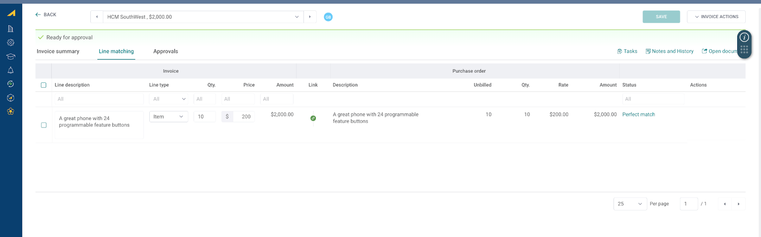This screenshot has height=237, width=761.
Task: Switch to the Invoice summary tab
Action: pos(58,51)
